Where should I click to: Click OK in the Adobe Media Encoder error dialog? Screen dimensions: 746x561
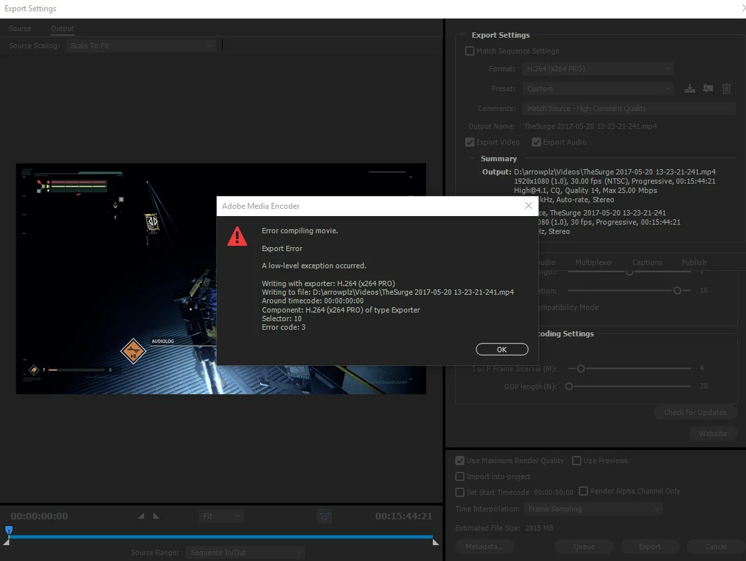pos(502,350)
